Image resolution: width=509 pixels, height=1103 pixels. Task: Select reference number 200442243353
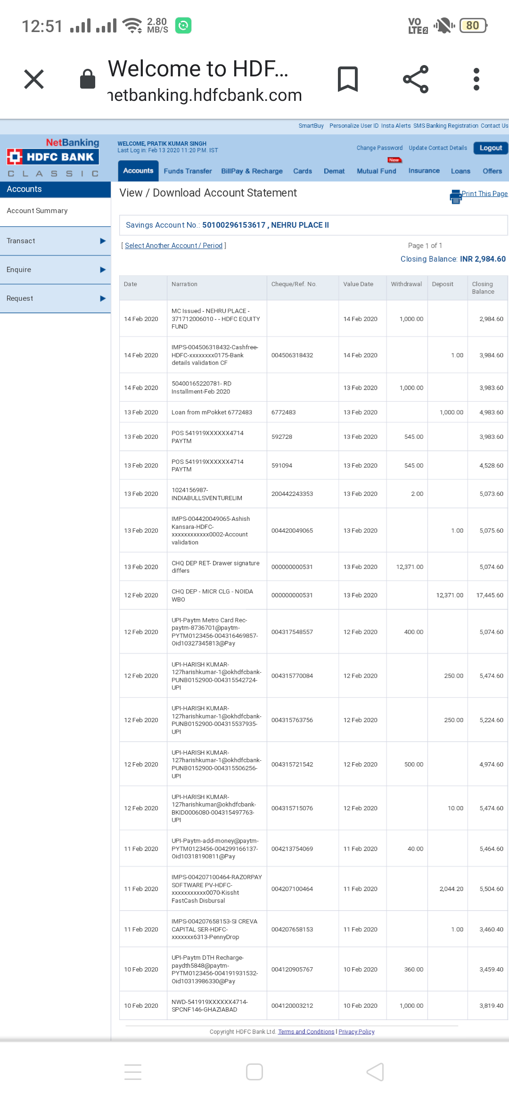(292, 494)
